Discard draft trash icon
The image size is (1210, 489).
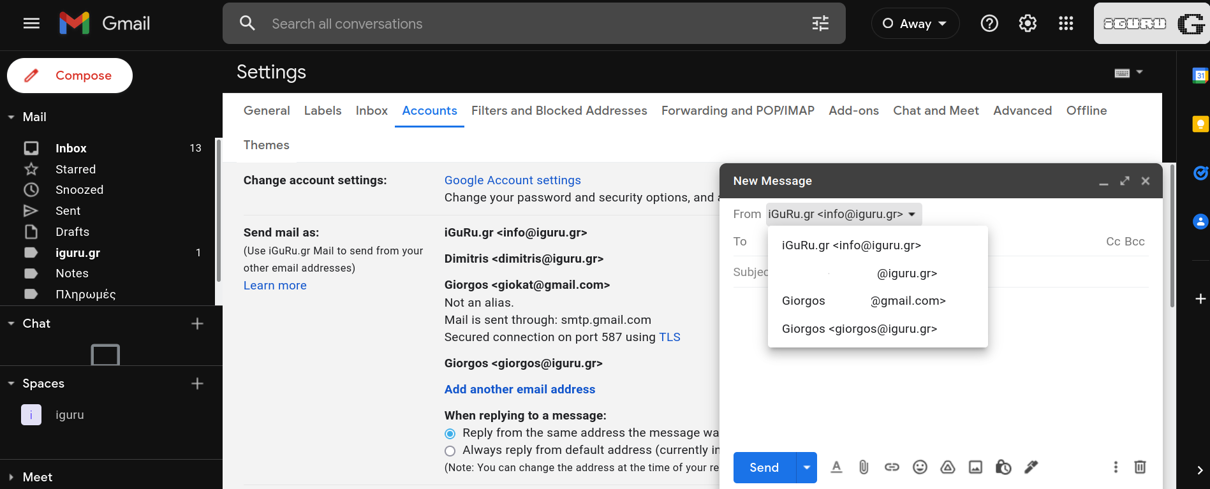coord(1140,467)
